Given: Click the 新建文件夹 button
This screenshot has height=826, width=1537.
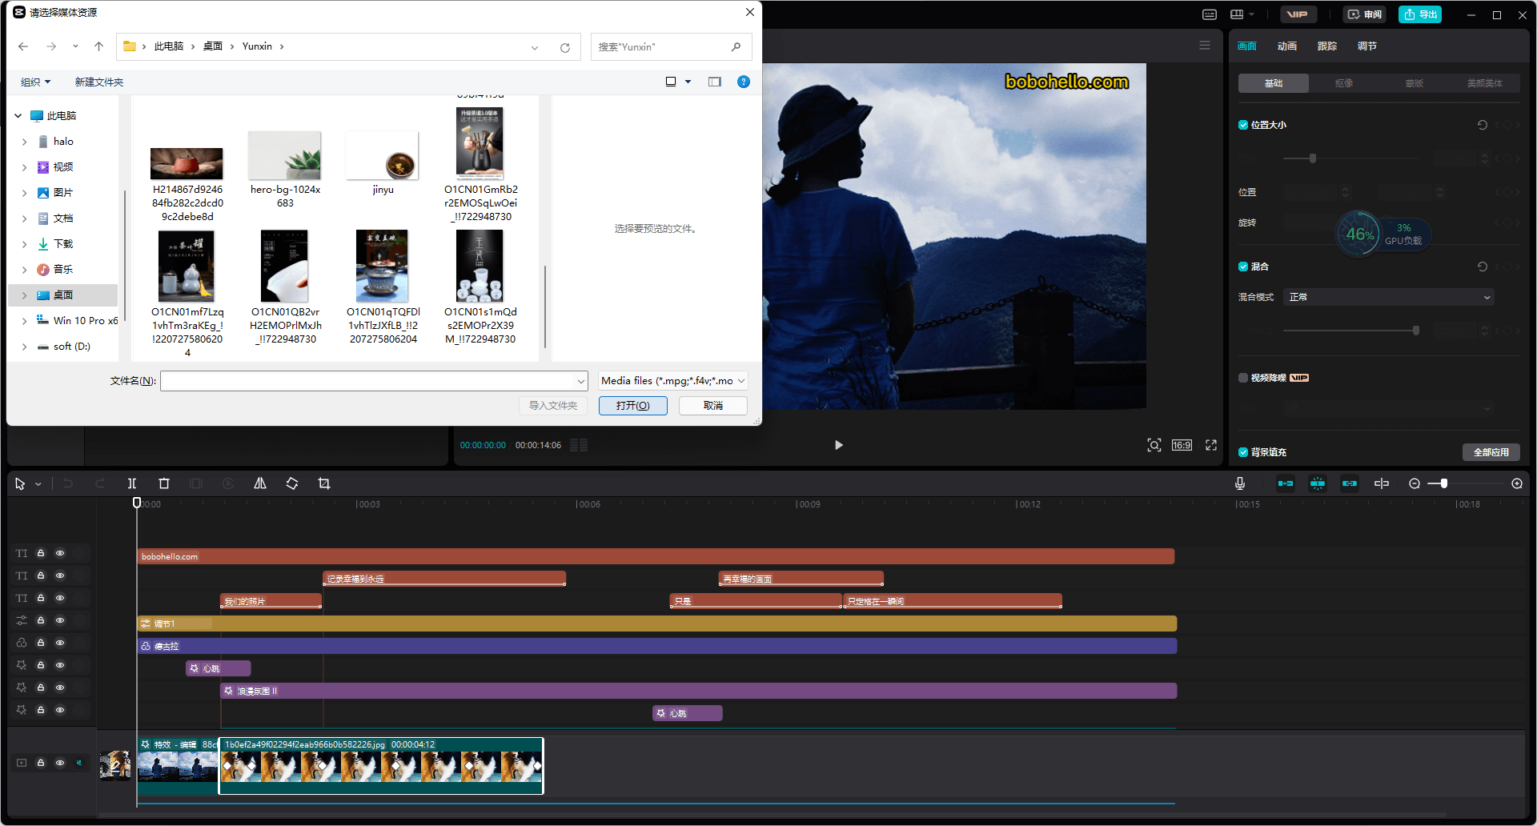Looking at the screenshot, I should tap(99, 82).
